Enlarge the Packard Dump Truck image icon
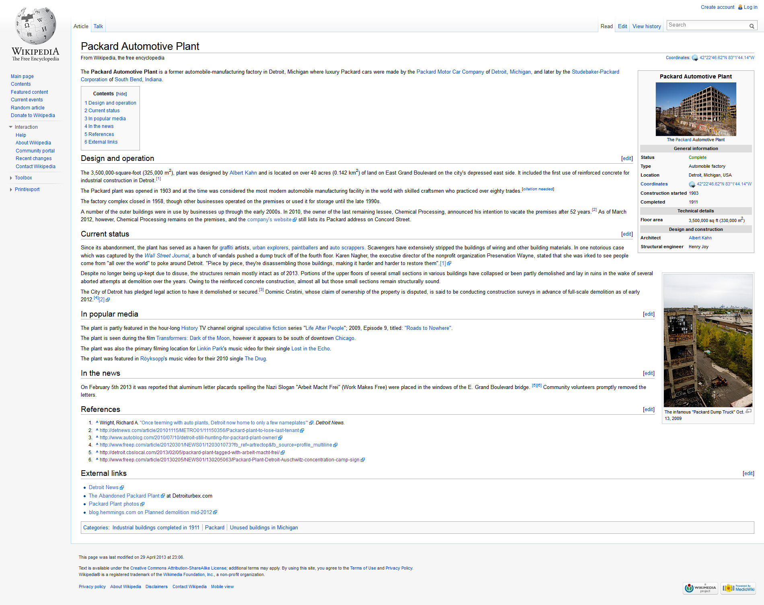Image resolution: width=764 pixels, height=605 pixels. point(748,412)
